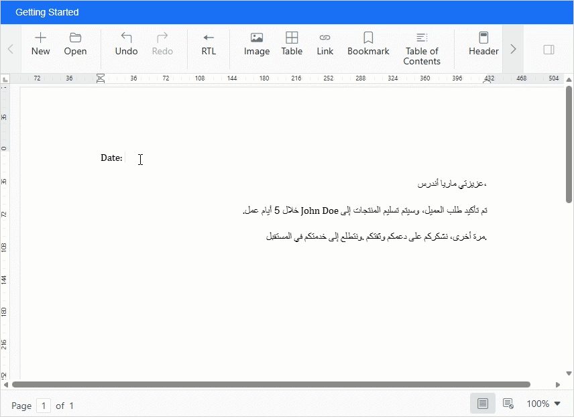
Task: Click the vertical scrollbar down arrow
Action: (569, 373)
